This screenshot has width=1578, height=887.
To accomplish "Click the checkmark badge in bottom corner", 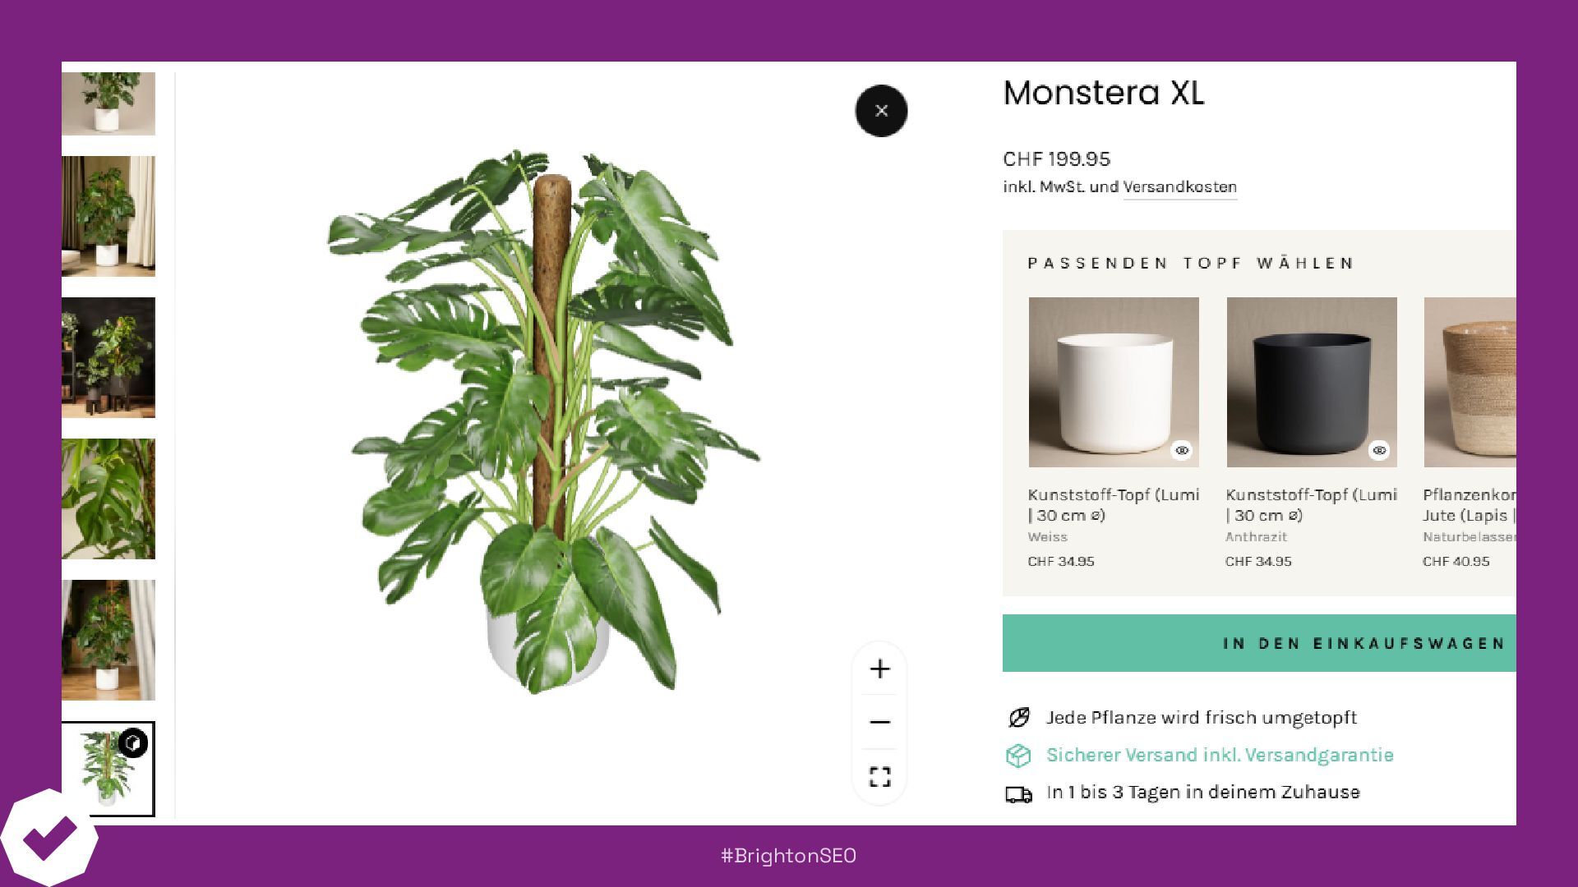I will (48, 838).
